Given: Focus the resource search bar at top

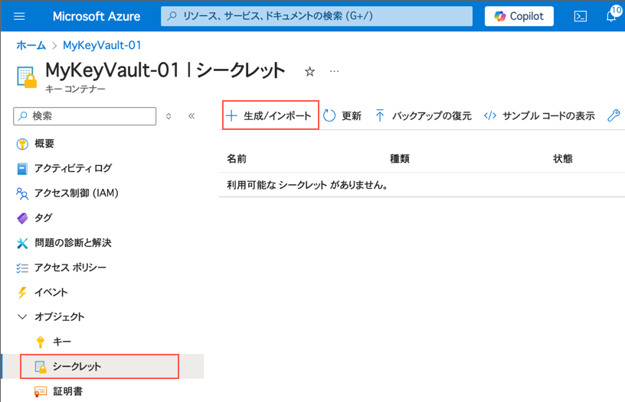Looking at the screenshot, I should [x=316, y=16].
